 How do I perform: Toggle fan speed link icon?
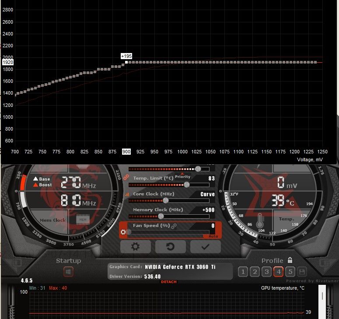coord(174,226)
